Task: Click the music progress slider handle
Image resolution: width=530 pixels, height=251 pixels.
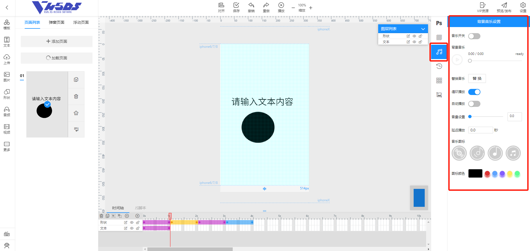Action: coord(470,61)
